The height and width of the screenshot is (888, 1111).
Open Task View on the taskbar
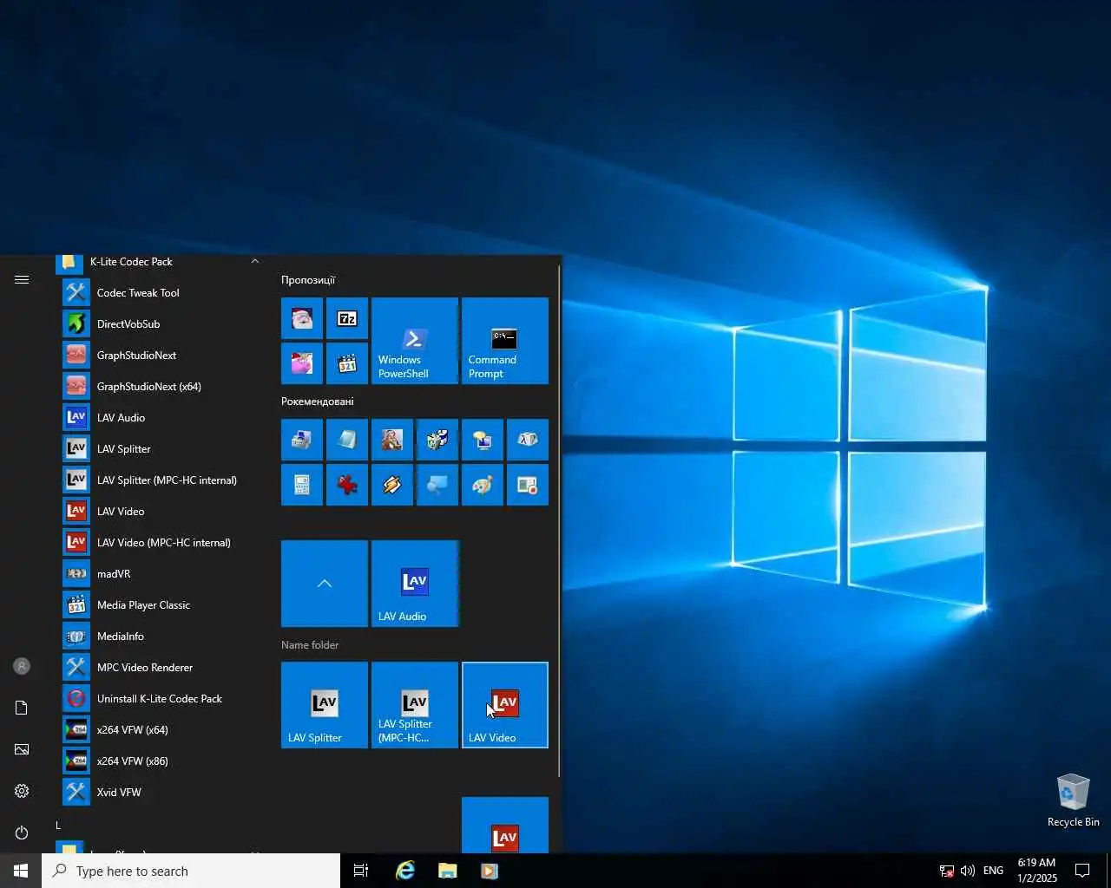click(x=361, y=871)
